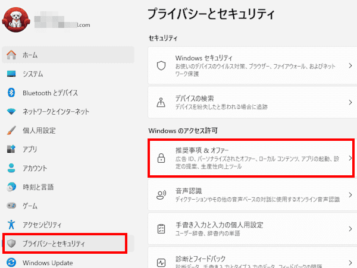
Task: Click description starting with お使いのデバイス
Action: [255, 70]
